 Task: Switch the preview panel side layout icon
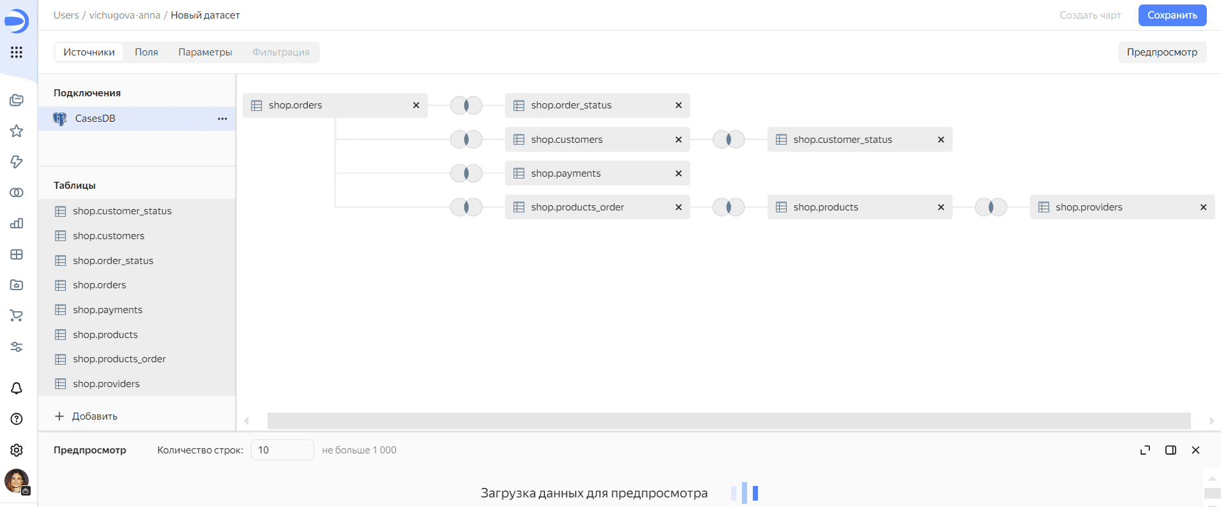[1170, 450]
